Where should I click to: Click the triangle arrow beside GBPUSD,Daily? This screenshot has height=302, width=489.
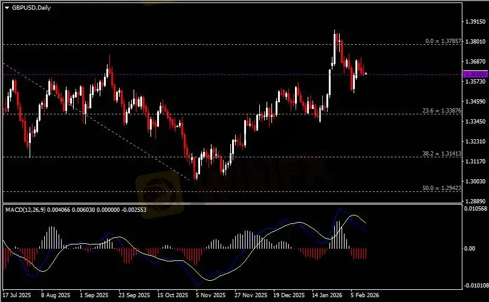(x=7, y=8)
